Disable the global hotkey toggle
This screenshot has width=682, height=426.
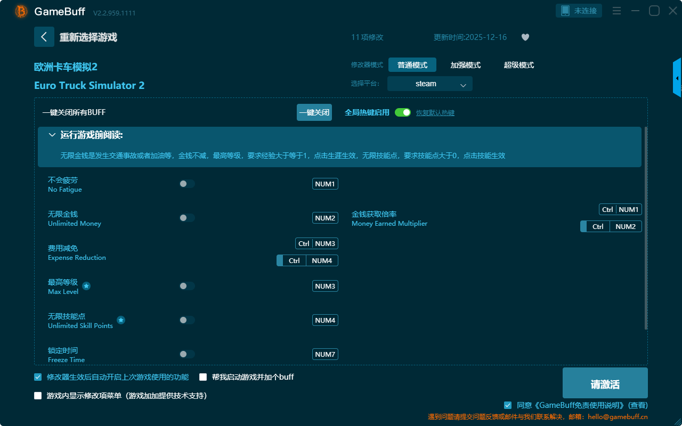pos(403,112)
